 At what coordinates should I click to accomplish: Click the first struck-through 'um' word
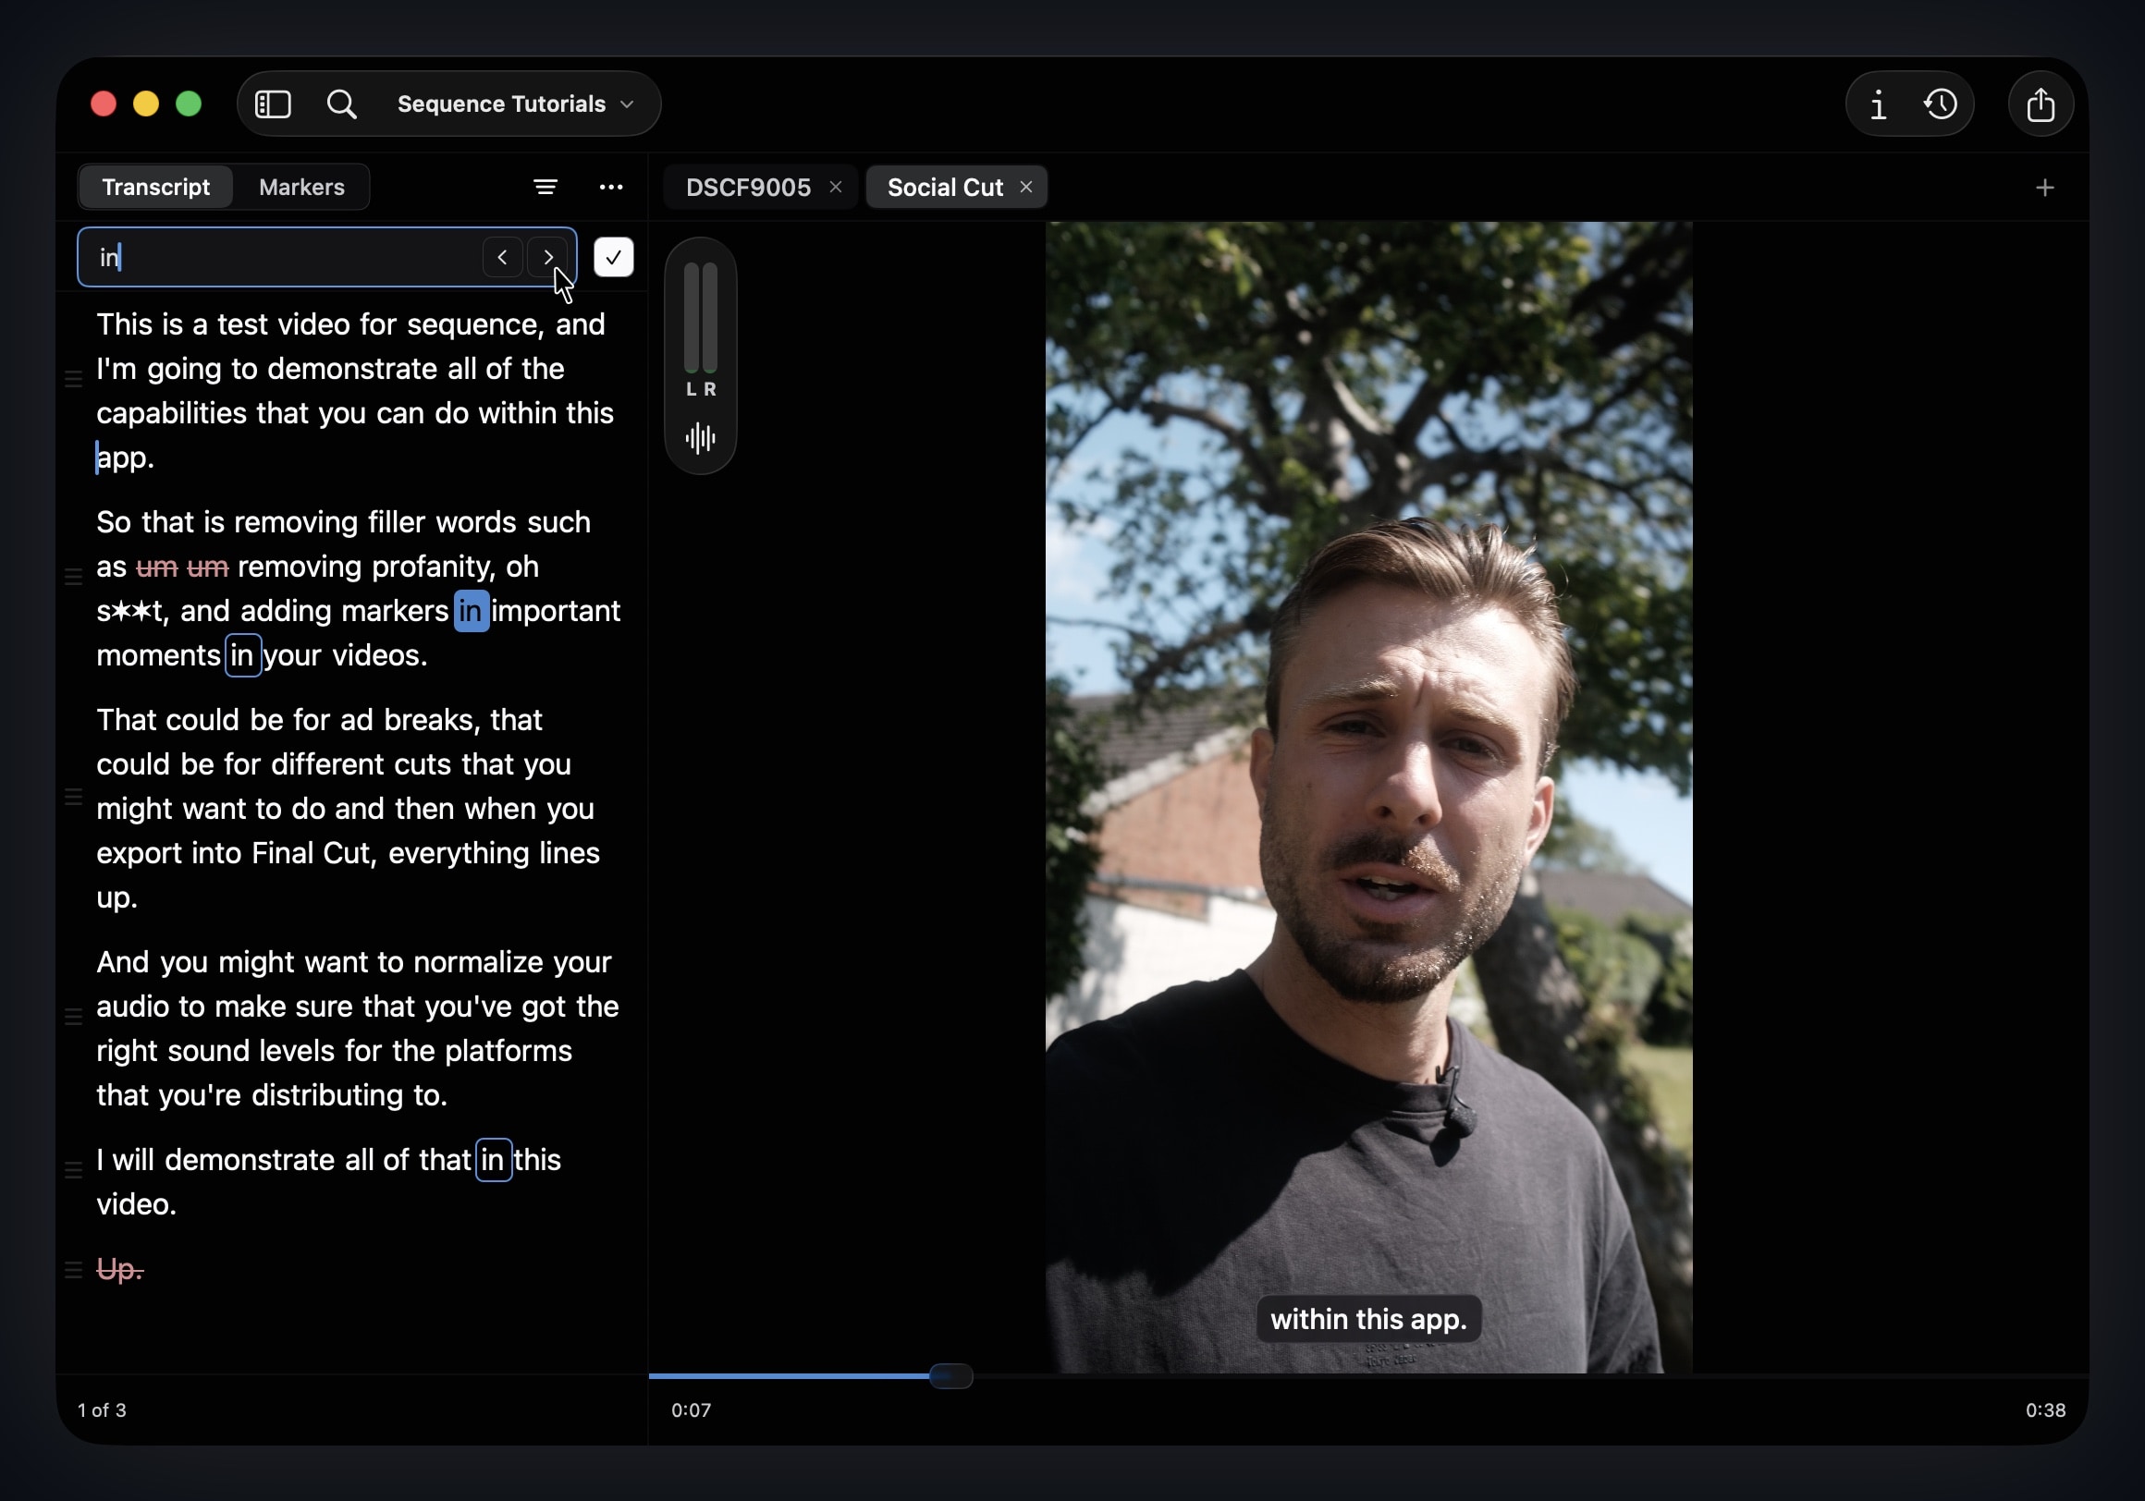click(x=157, y=567)
